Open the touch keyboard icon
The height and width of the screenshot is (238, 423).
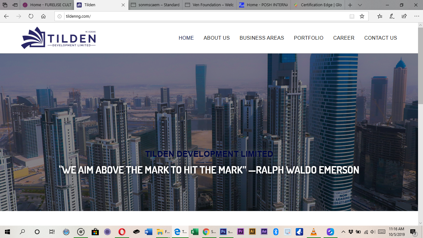click(382, 232)
